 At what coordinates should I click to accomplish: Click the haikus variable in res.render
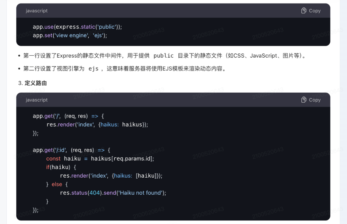click(132, 125)
